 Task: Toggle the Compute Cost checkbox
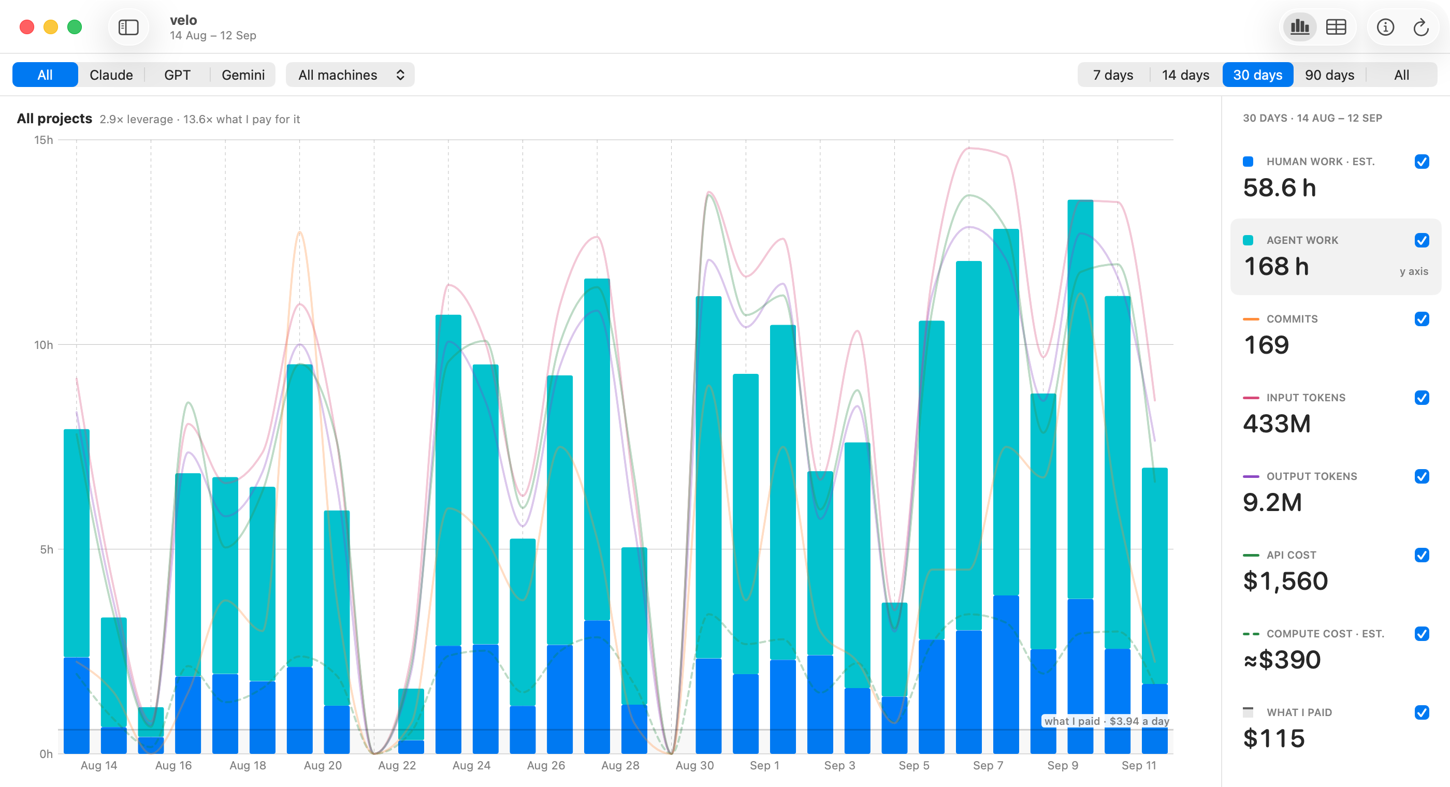(x=1422, y=634)
